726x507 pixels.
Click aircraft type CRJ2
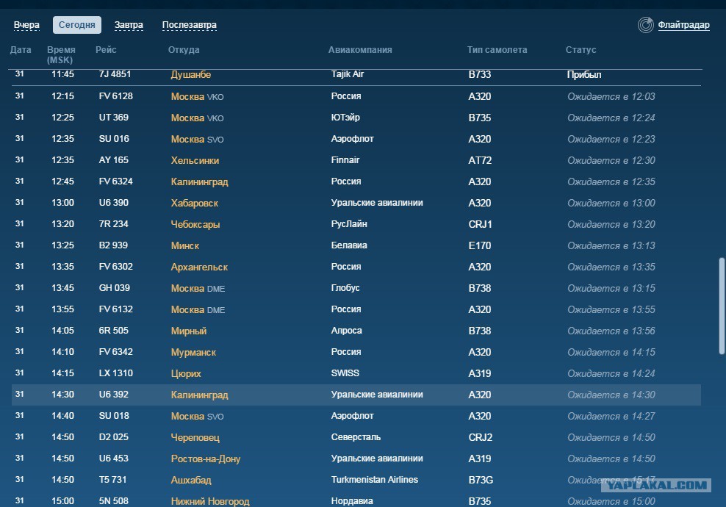tap(480, 437)
